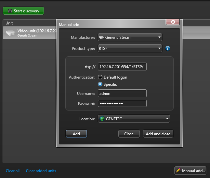Start discovery with the green button
The image size is (210, 178).
pyautogui.click(x=23, y=11)
